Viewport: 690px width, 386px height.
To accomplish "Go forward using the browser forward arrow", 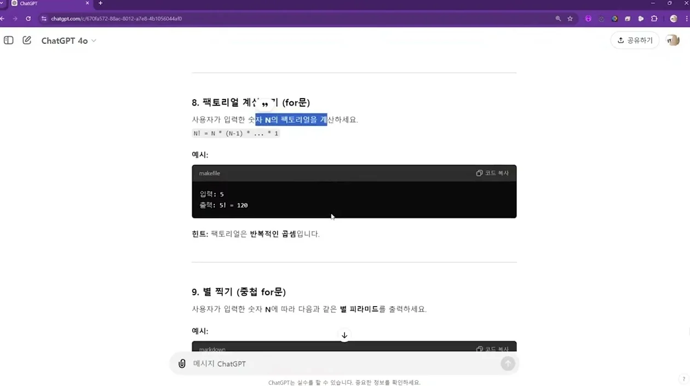I will pos(15,19).
